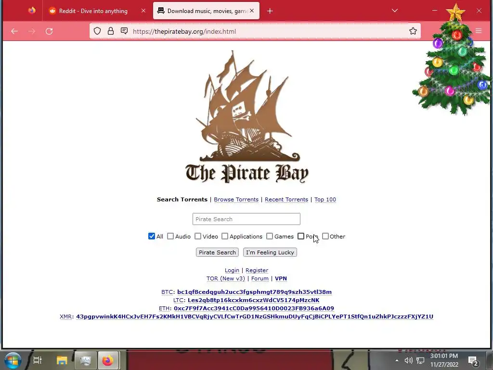Click the volume speaker tray icon
The image size is (493, 370).
[x=408, y=360]
